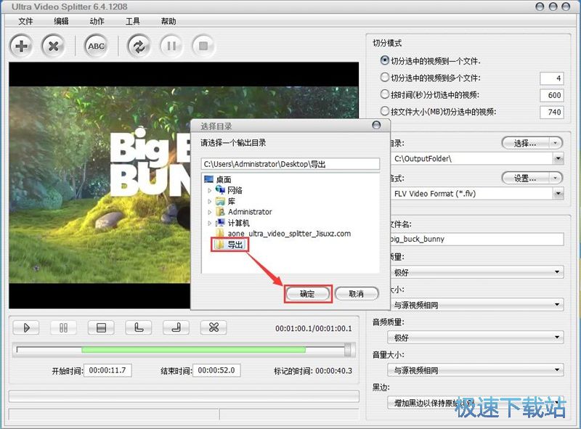Open the 帮助 menu

pyautogui.click(x=168, y=21)
